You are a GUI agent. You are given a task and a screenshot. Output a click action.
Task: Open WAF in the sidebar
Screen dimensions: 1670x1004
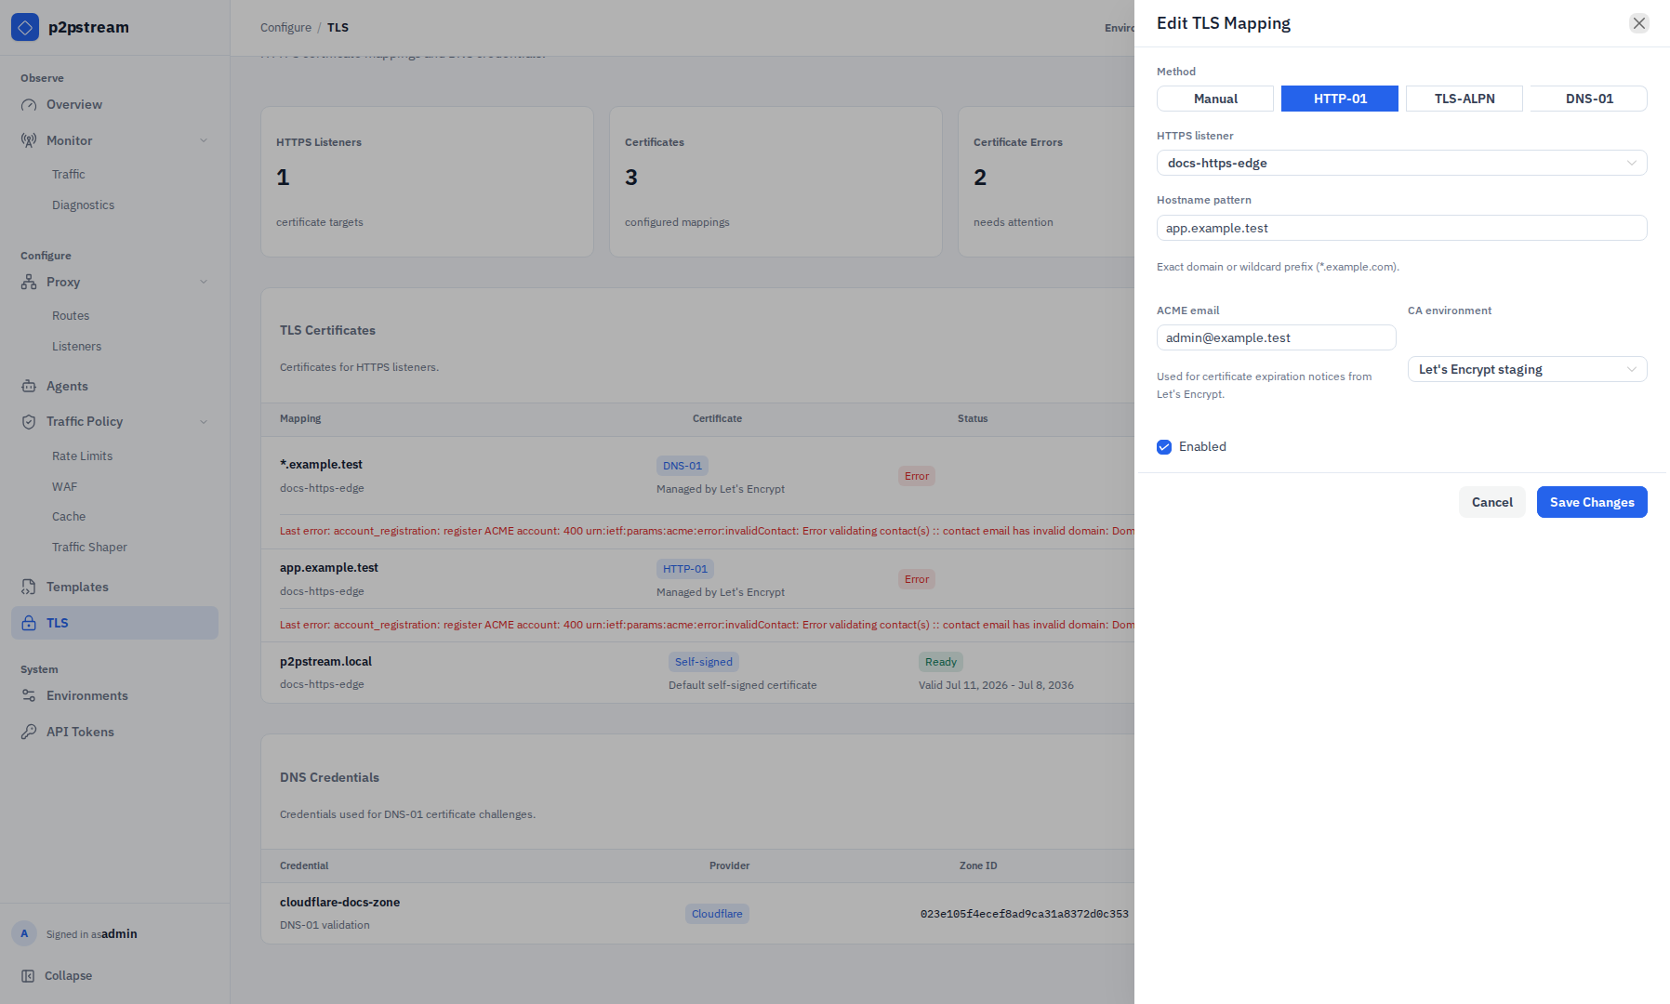(x=64, y=486)
